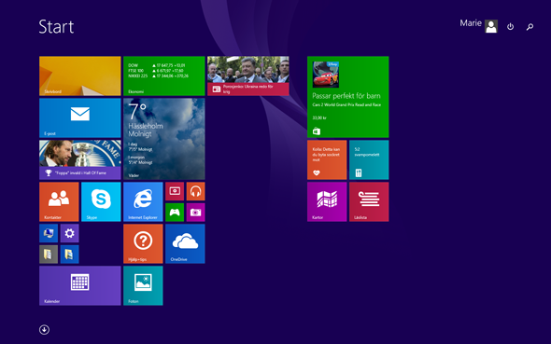Screen dimensions: 551x344
Task: Open the Kartor maps tile
Action: 327,201
